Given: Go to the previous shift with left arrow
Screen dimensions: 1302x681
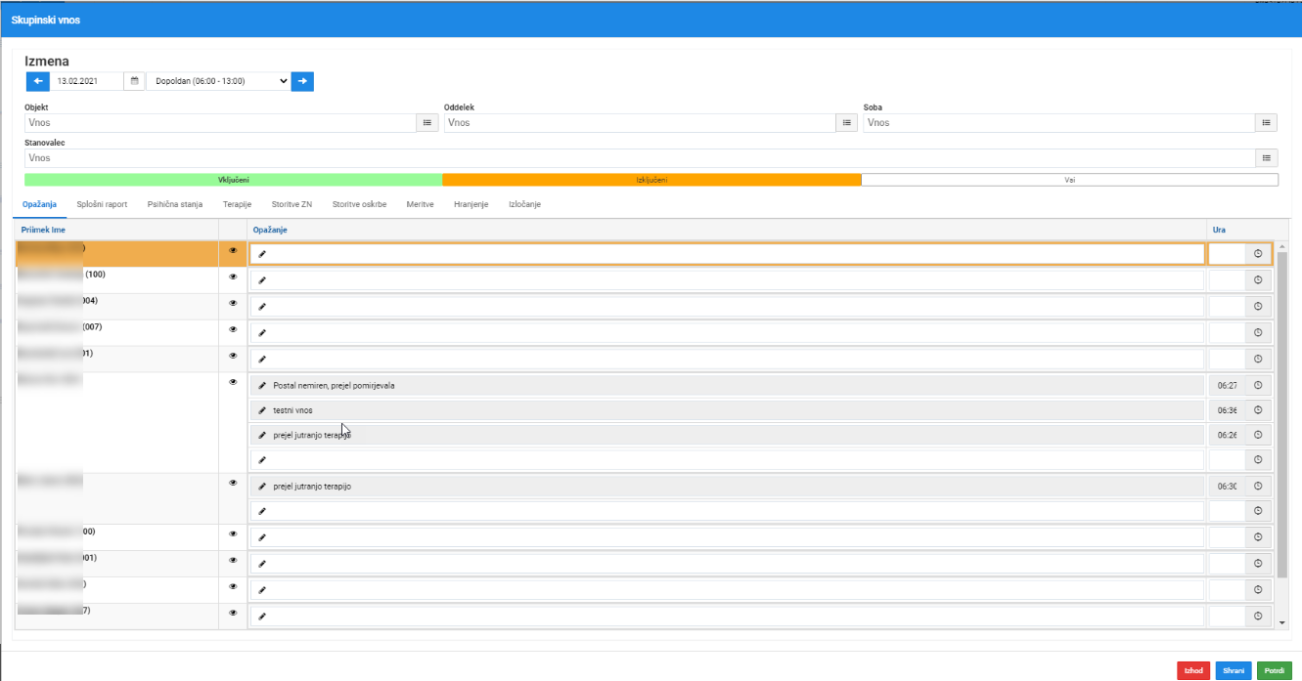Looking at the screenshot, I should pyautogui.click(x=38, y=81).
